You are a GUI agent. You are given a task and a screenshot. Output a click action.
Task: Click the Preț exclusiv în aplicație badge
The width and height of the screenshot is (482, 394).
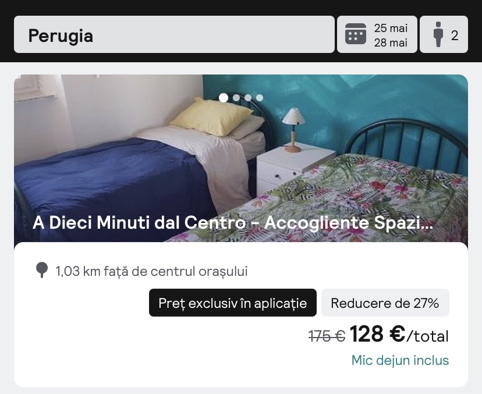click(x=233, y=303)
